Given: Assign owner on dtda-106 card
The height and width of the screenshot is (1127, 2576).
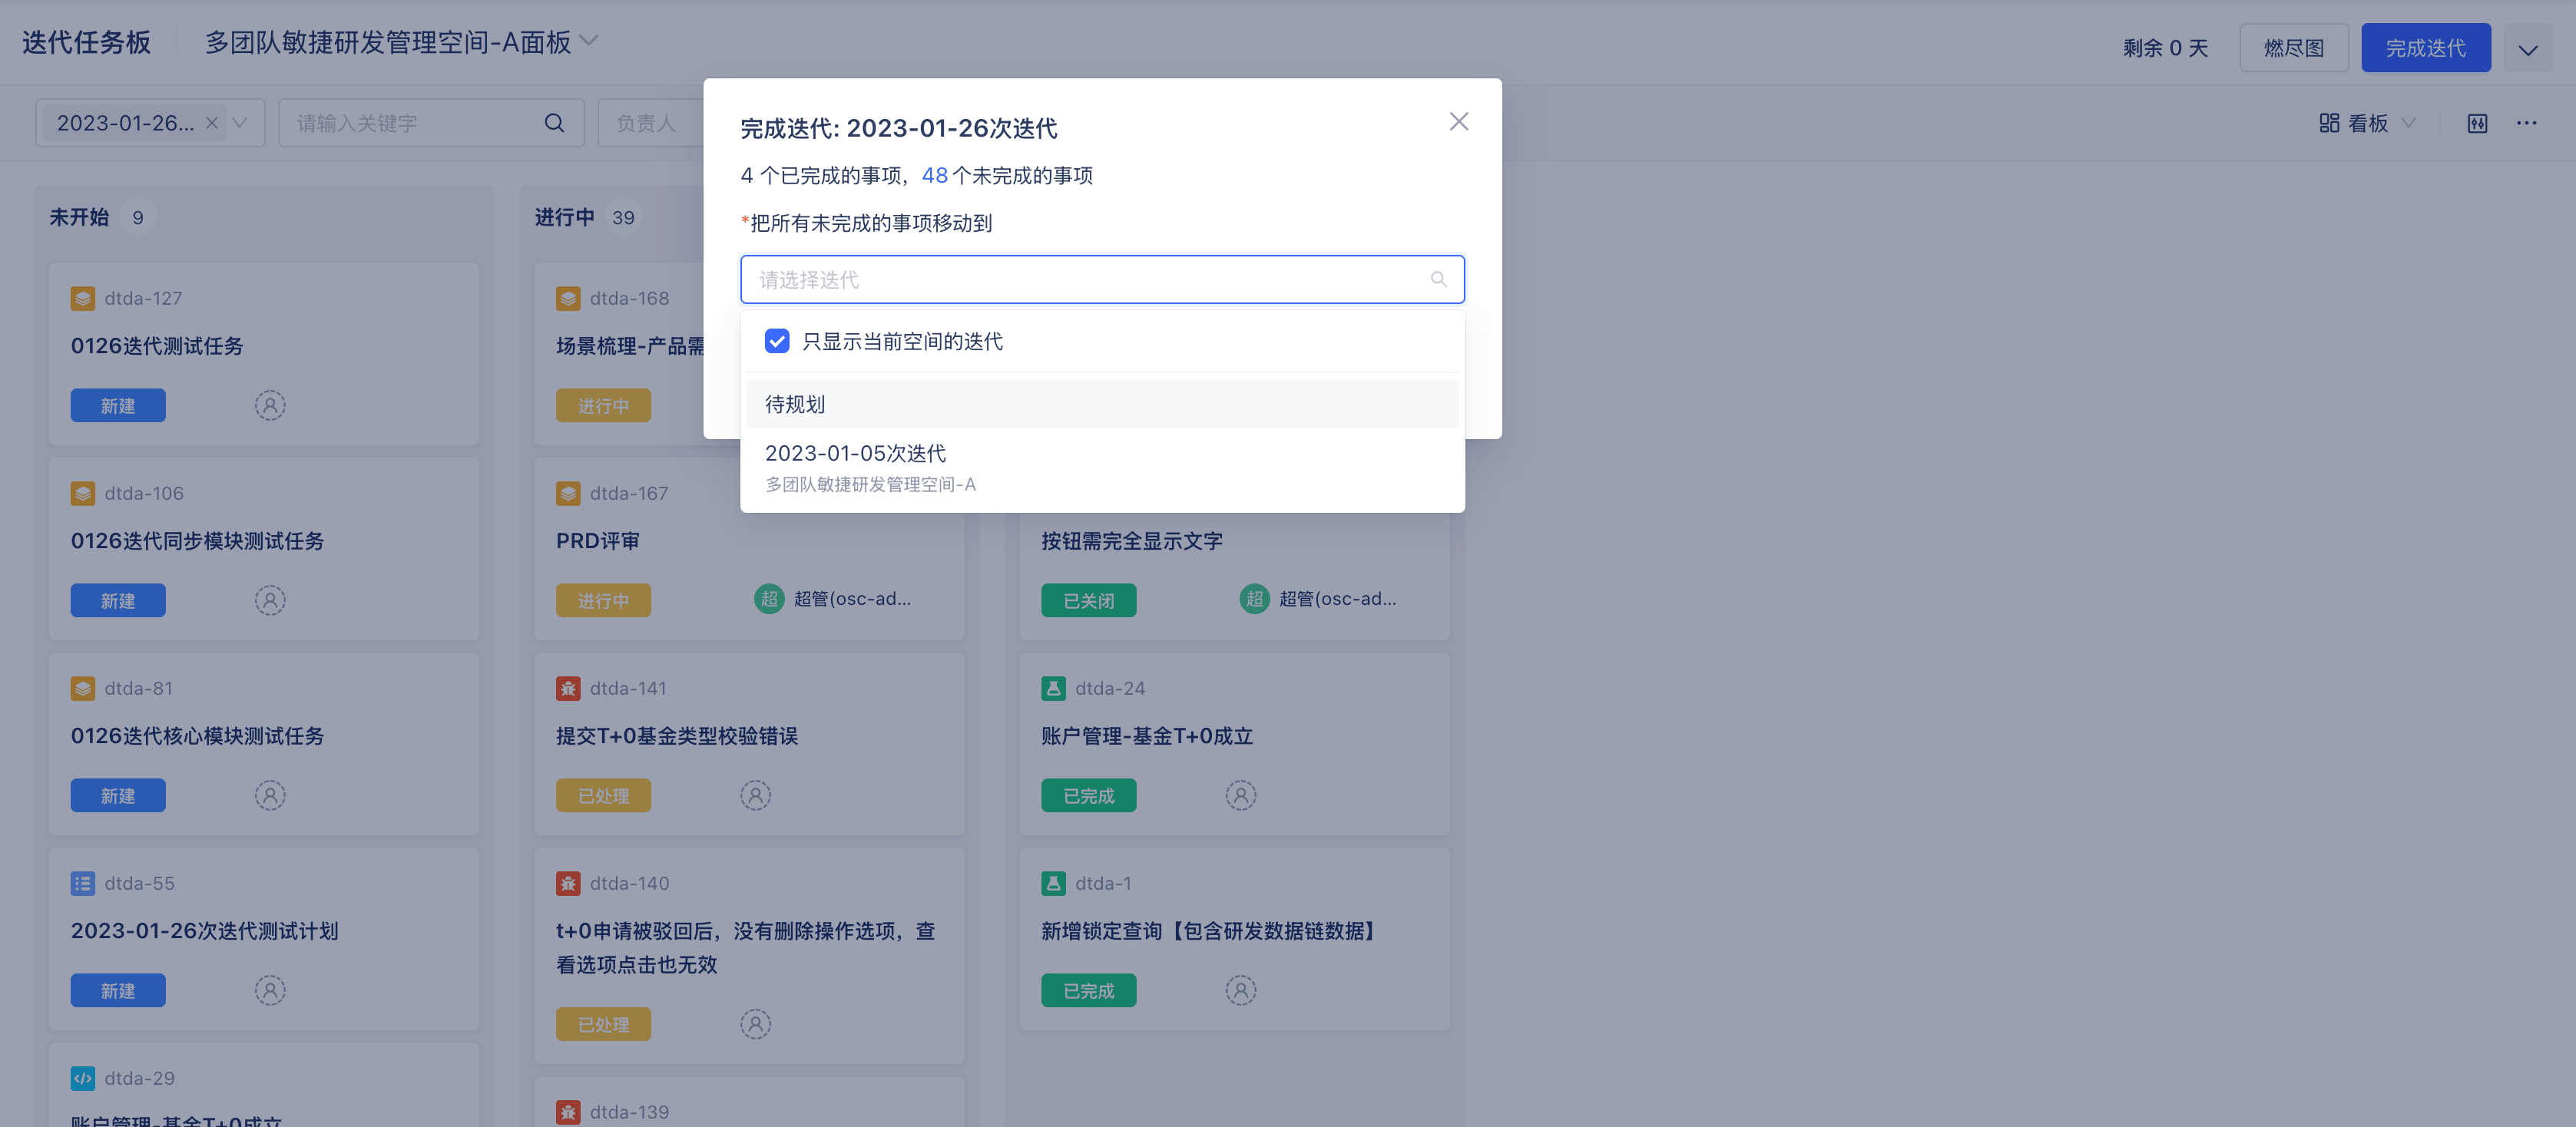Looking at the screenshot, I should click(x=270, y=600).
